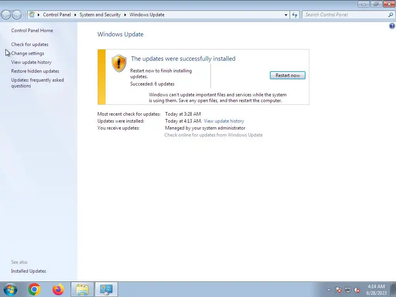
Task: Open View update history sidebar link
Action: 31,62
